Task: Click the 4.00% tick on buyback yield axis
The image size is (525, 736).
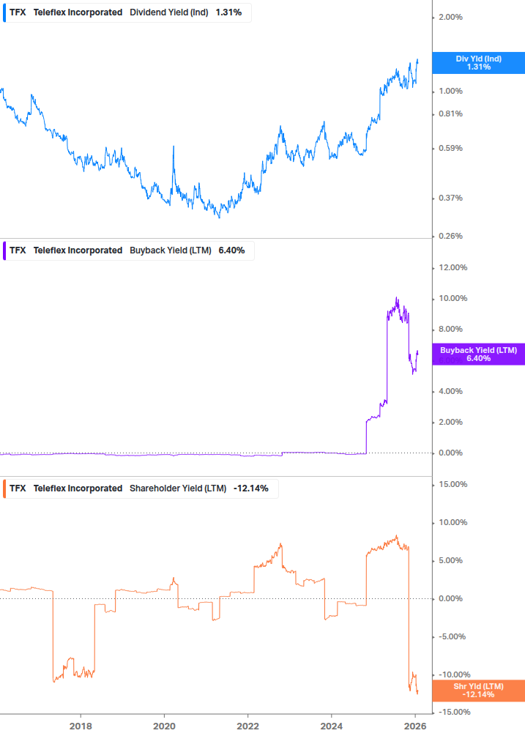Action: [x=450, y=392]
